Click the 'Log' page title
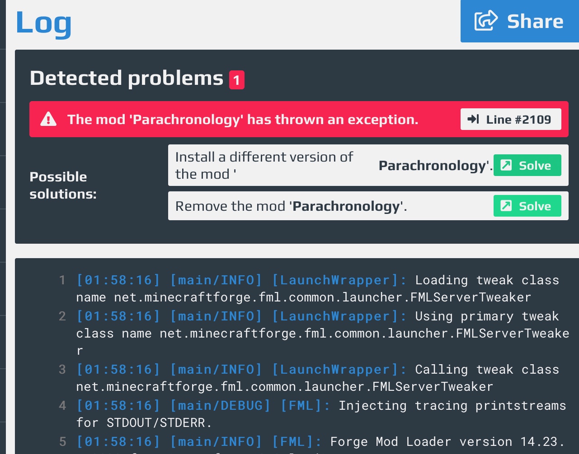 tap(44, 23)
